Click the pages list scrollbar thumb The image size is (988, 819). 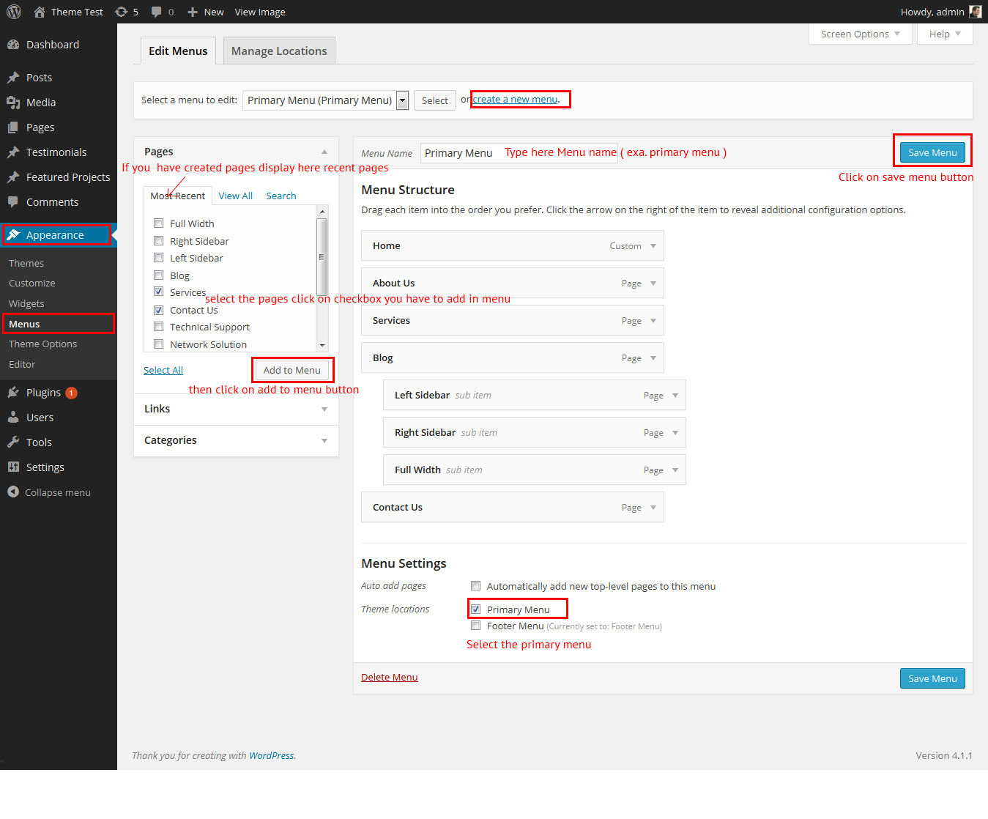pyautogui.click(x=322, y=257)
